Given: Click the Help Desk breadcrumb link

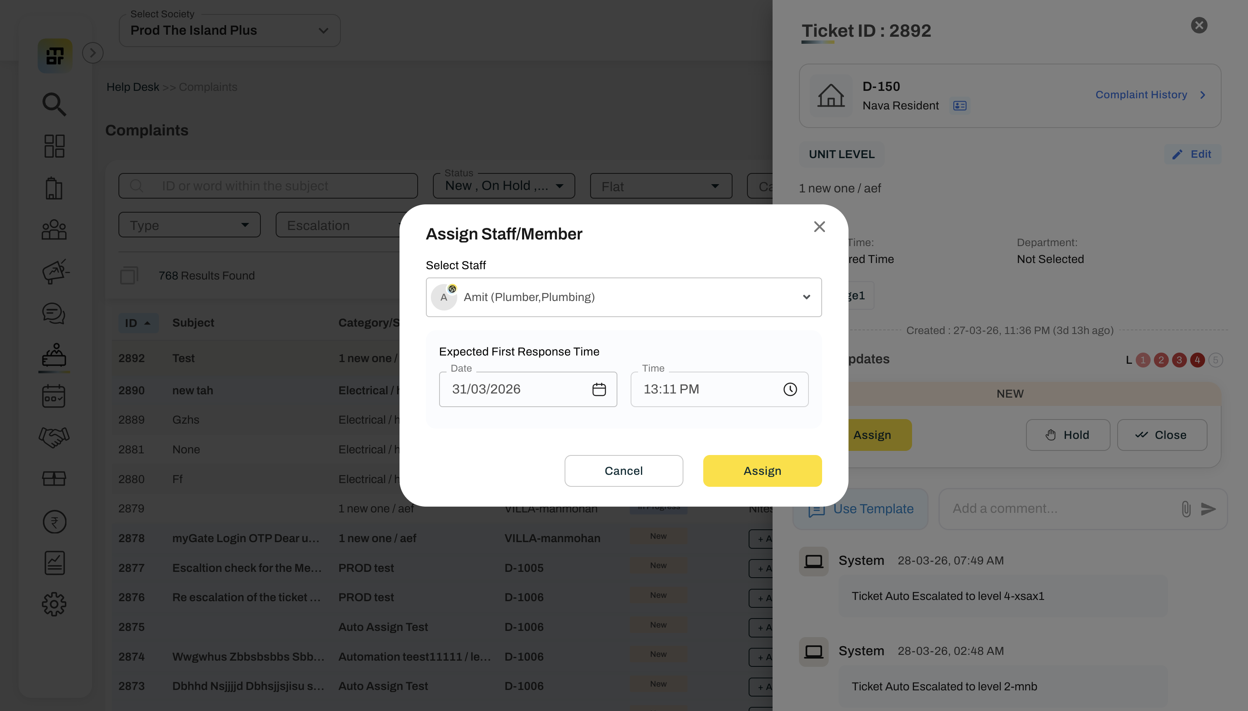Looking at the screenshot, I should pos(133,87).
